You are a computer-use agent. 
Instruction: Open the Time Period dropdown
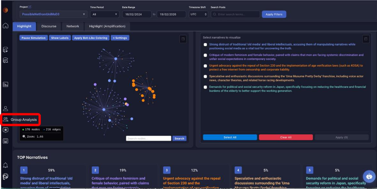[105, 14]
